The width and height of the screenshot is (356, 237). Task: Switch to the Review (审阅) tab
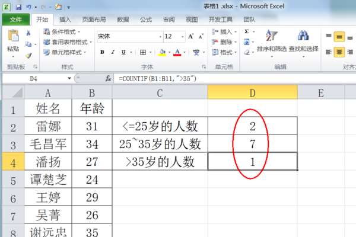(x=169, y=20)
